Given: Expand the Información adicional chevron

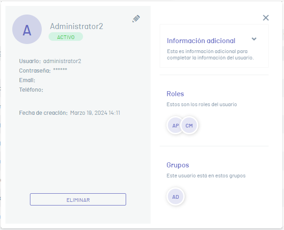Looking at the screenshot, I should pos(254,39).
